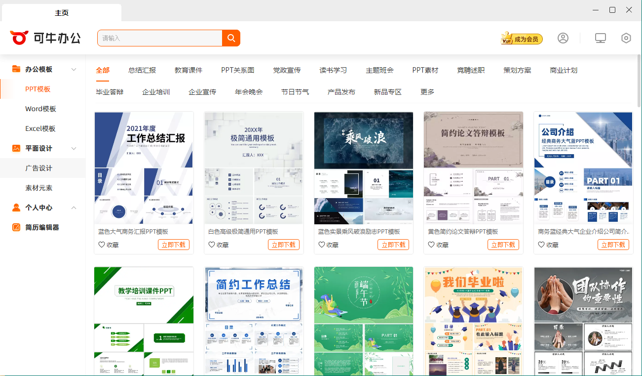The image size is (642, 376).
Task: Click the 平面设计 image icon in sidebar
Action: pyautogui.click(x=16, y=148)
